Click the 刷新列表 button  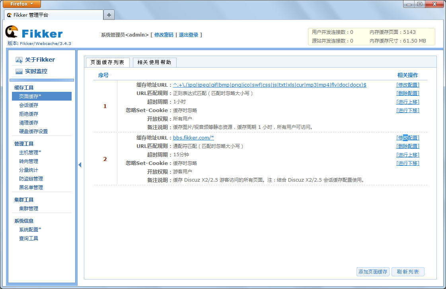[x=408, y=272]
